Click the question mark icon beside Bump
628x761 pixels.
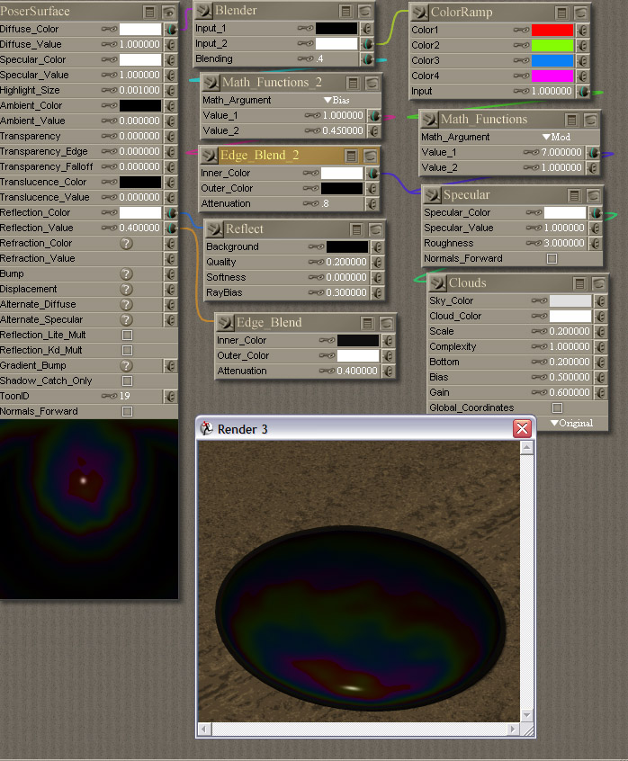coord(127,273)
